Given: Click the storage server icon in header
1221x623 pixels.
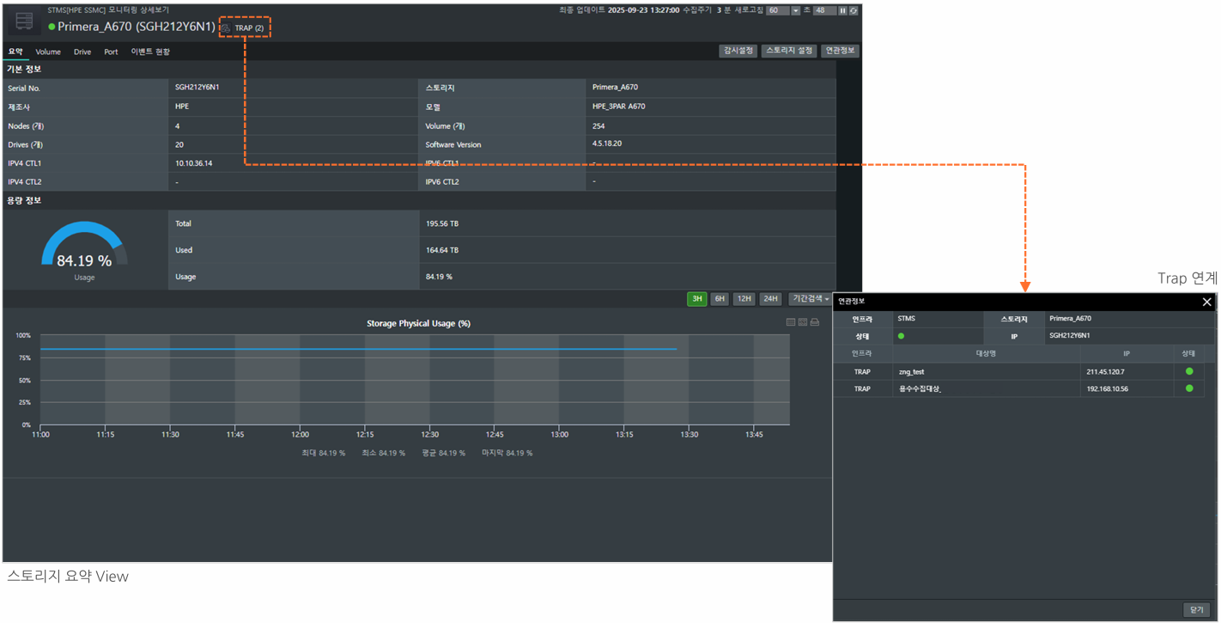Looking at the screenshot, I should click(x=24, y=21).
